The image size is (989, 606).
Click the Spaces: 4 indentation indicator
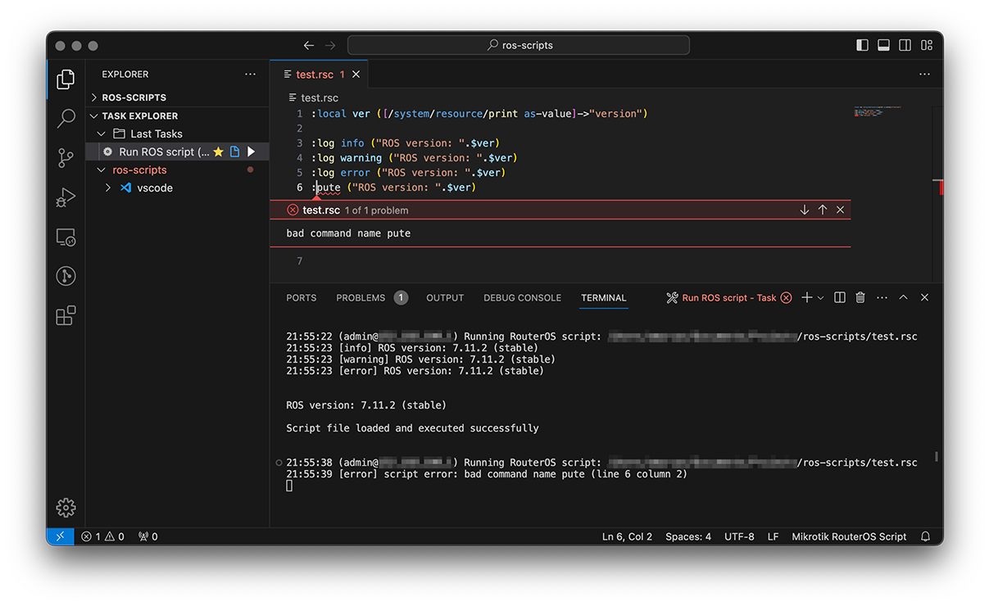[x=687, y=536]
